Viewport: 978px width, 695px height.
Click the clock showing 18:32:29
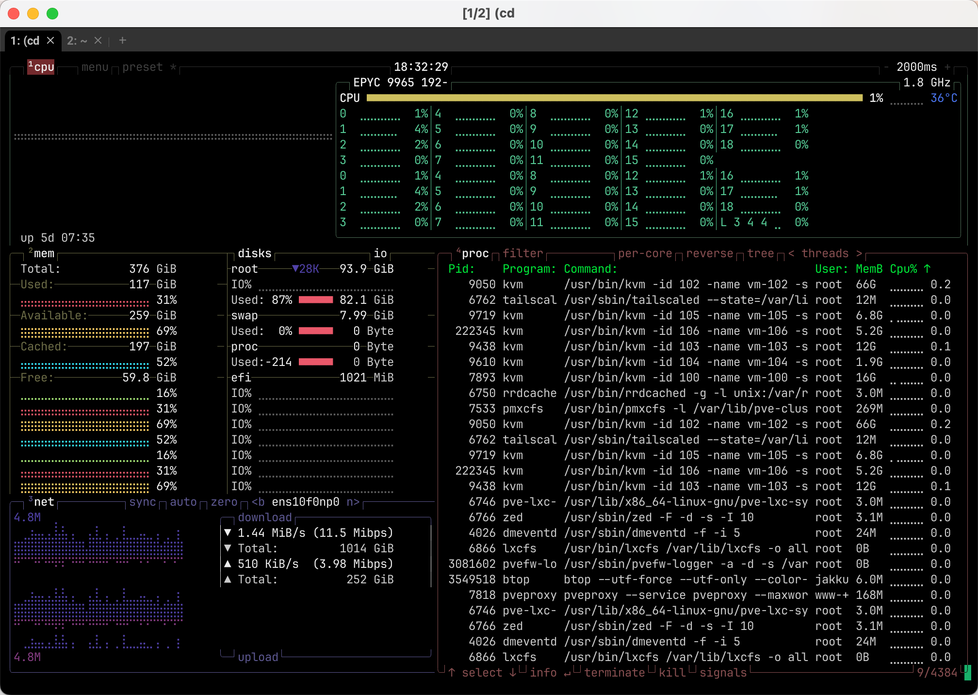(x=421, y=67)
